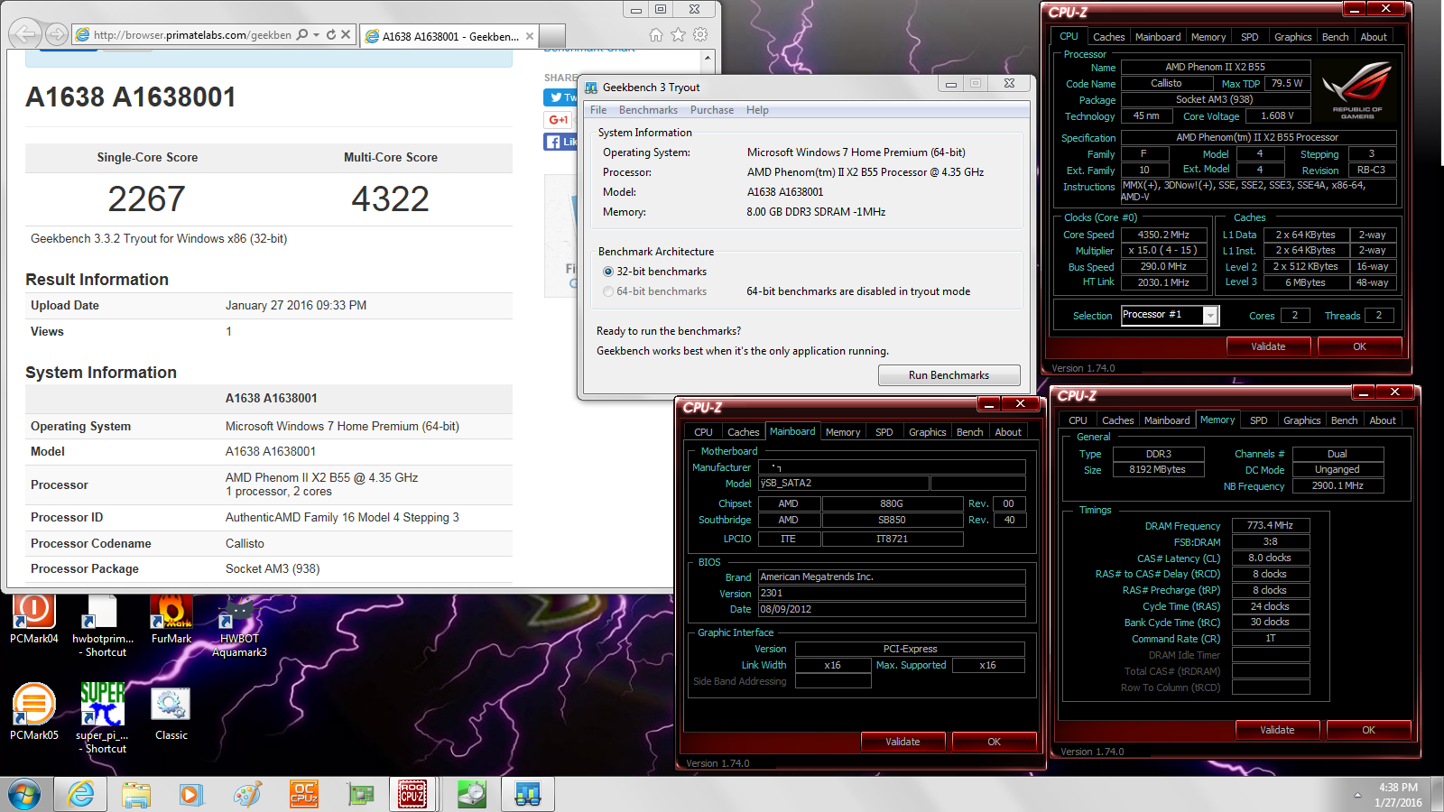Screen dimensions: 1444x812
Task: Open Windows Media Player in taskbar
Action: point(191,795)
